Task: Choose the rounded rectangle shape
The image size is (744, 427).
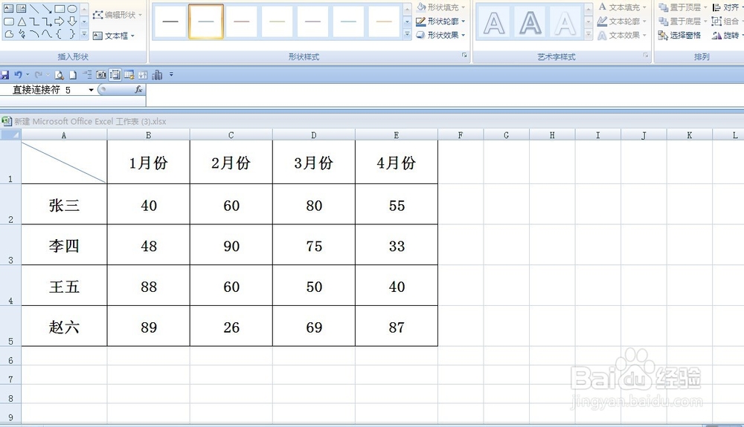Action: point(9,22)
